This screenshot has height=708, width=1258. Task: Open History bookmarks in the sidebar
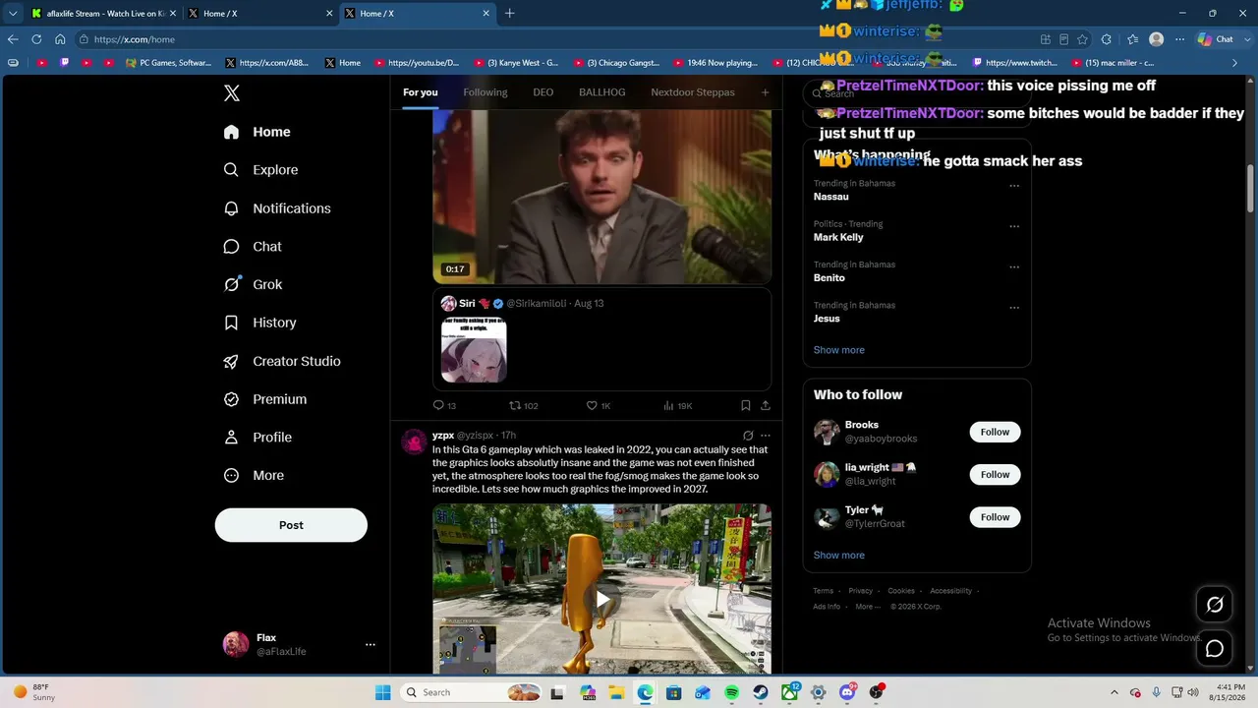(260, 323)
